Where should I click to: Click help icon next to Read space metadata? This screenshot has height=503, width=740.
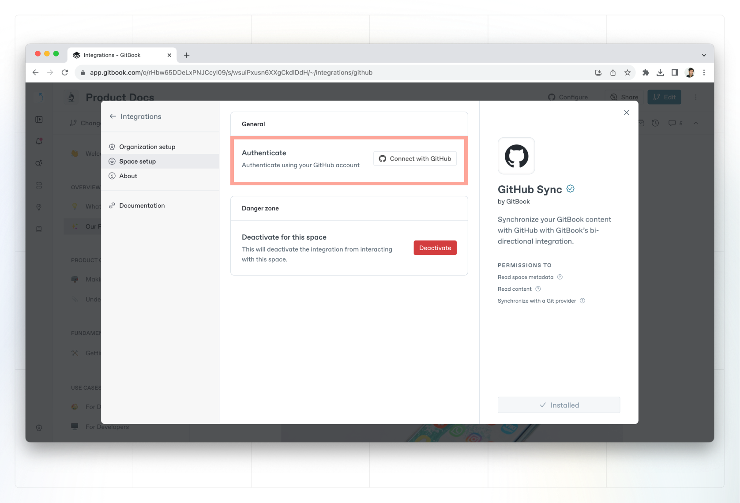point(560,277)
